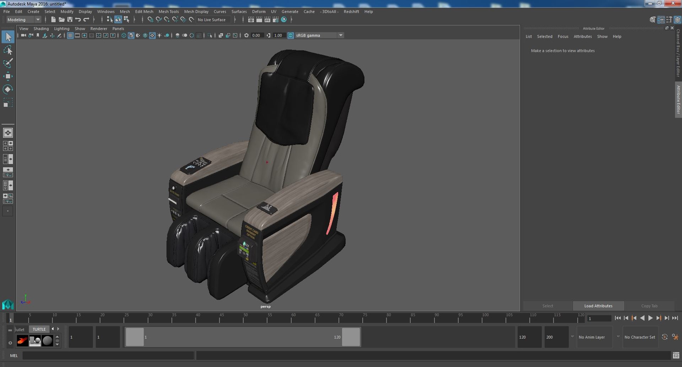Click the IPR render icon
Viewport: 682px width, 367px height.
[x=267, y=20]
